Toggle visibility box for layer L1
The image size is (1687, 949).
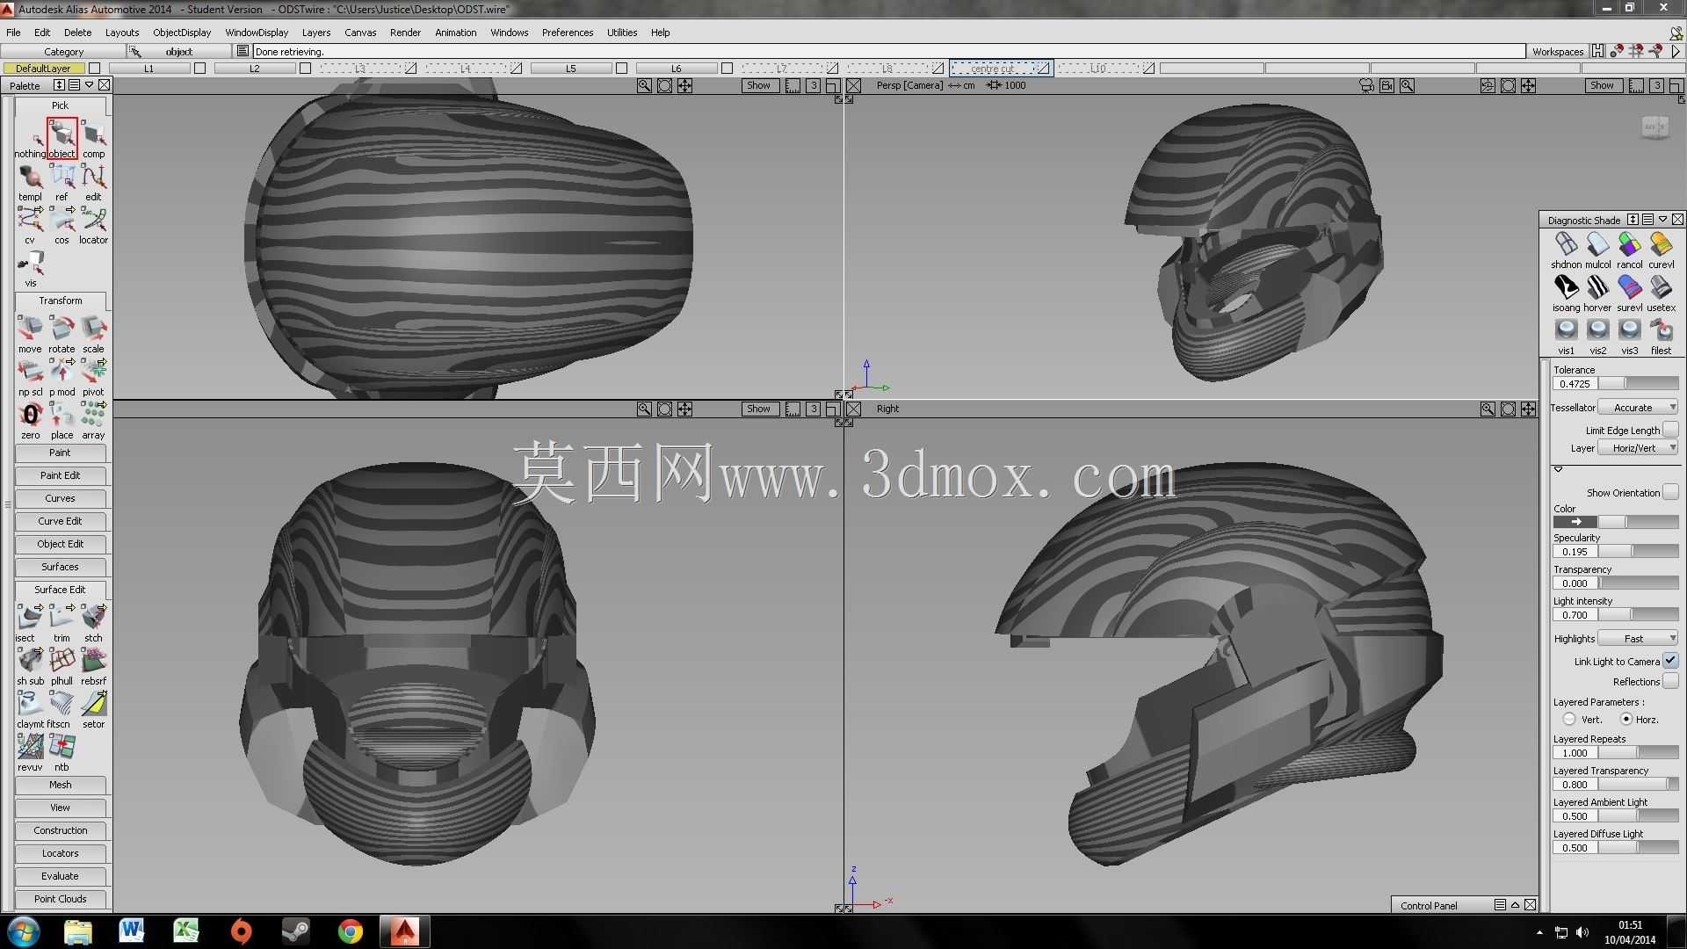pyautogui.click(x=199, y=68)
